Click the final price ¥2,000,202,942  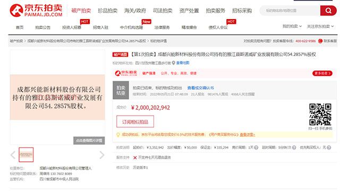(150, 108)
